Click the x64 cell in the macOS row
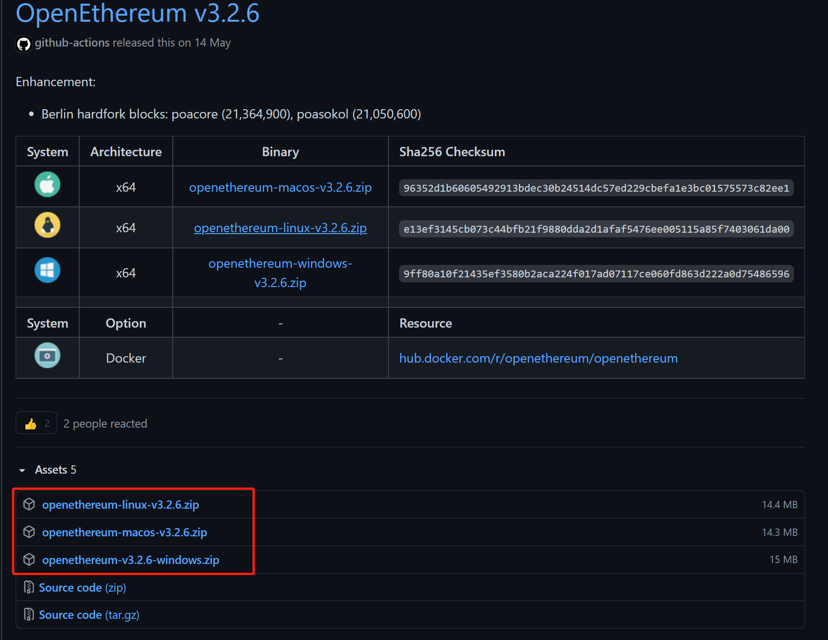Screen dimensions: 828x640 [x=126, y=187]
